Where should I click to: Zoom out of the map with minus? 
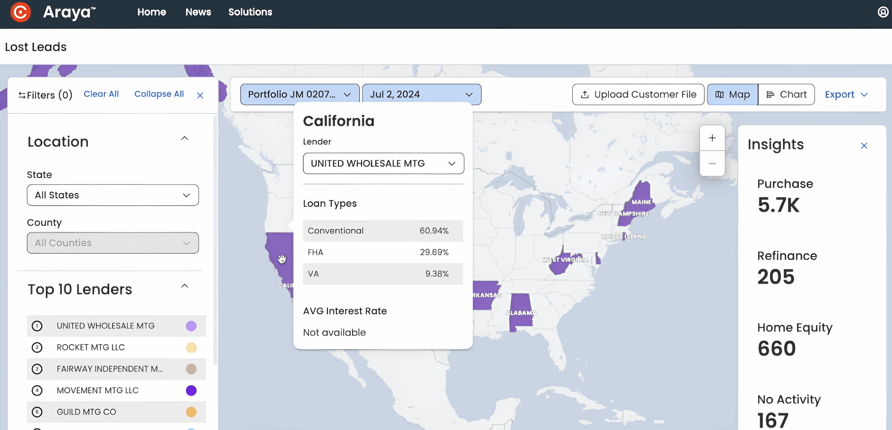[x=712, y=163]
